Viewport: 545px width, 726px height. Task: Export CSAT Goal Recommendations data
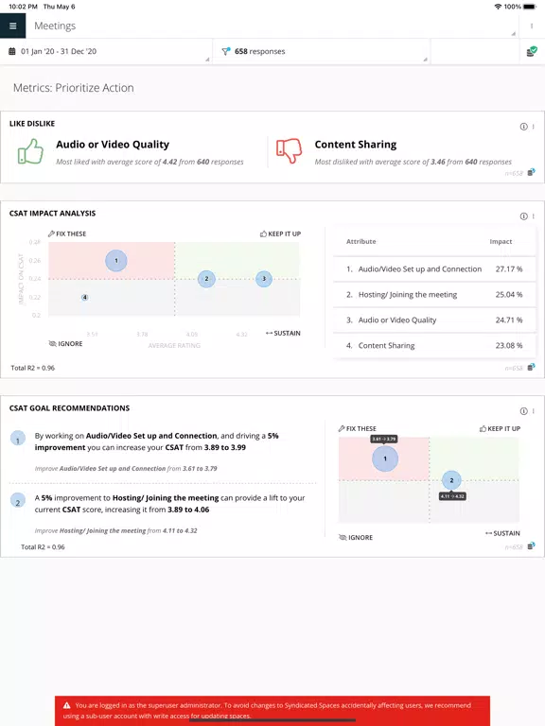point(531,545)
